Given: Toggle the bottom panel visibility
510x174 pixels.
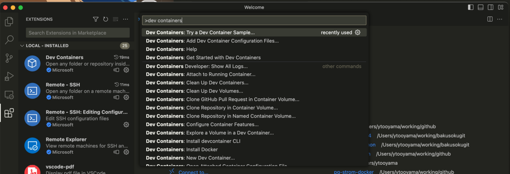Looking at the screenshot, I should tap(481, 7).
